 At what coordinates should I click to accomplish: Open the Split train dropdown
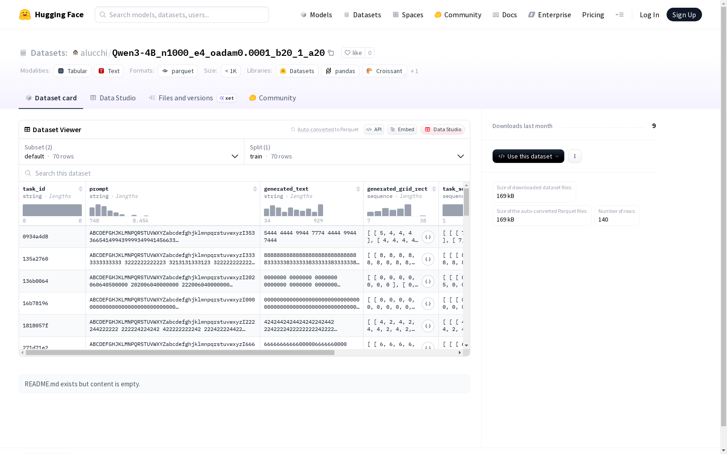[357, 152]
